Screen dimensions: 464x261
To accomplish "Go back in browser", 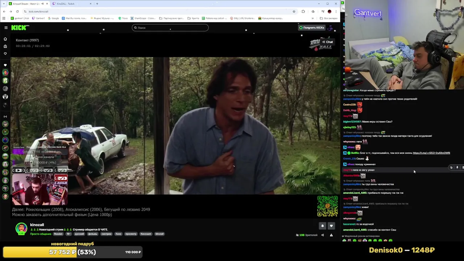I will click(x=4, y=12).
